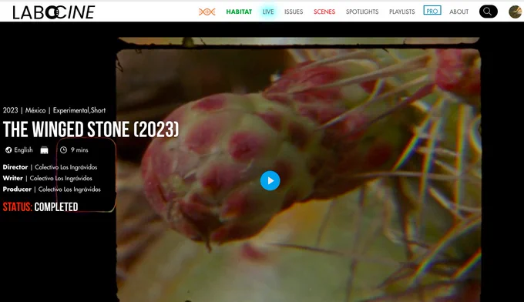524x302 pixels.
Task: Open the Labocine home logo
Action: click(x=54, y=12)
